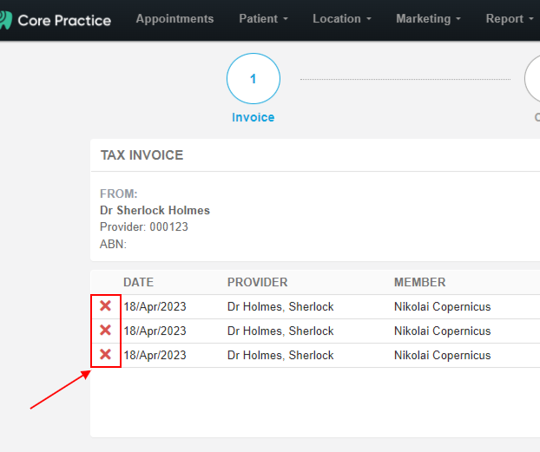Click Dr Sherlock Holmes provider name
Screen dimensions: 540x452
coord(155,210)
